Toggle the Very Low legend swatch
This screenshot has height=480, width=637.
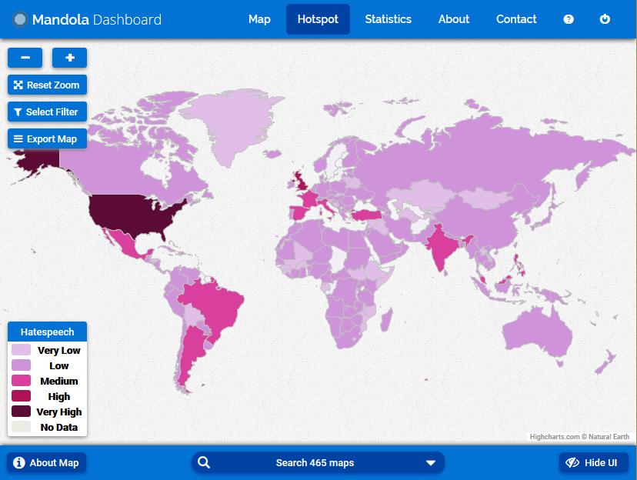21,350
